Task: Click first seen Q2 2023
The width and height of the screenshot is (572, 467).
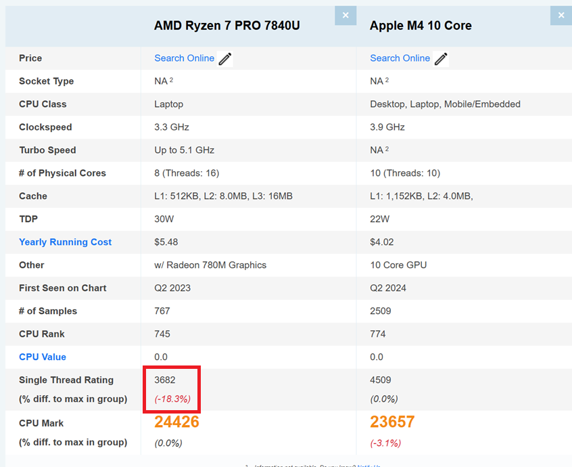Action: [x=172, y=288]
